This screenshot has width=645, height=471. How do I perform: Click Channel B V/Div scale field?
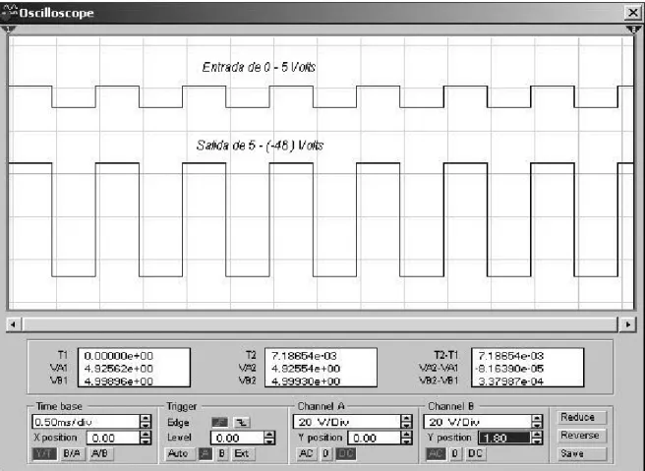tap(477, 422)
